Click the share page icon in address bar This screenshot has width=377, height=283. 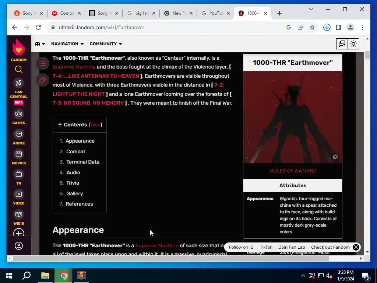[300, 27]
